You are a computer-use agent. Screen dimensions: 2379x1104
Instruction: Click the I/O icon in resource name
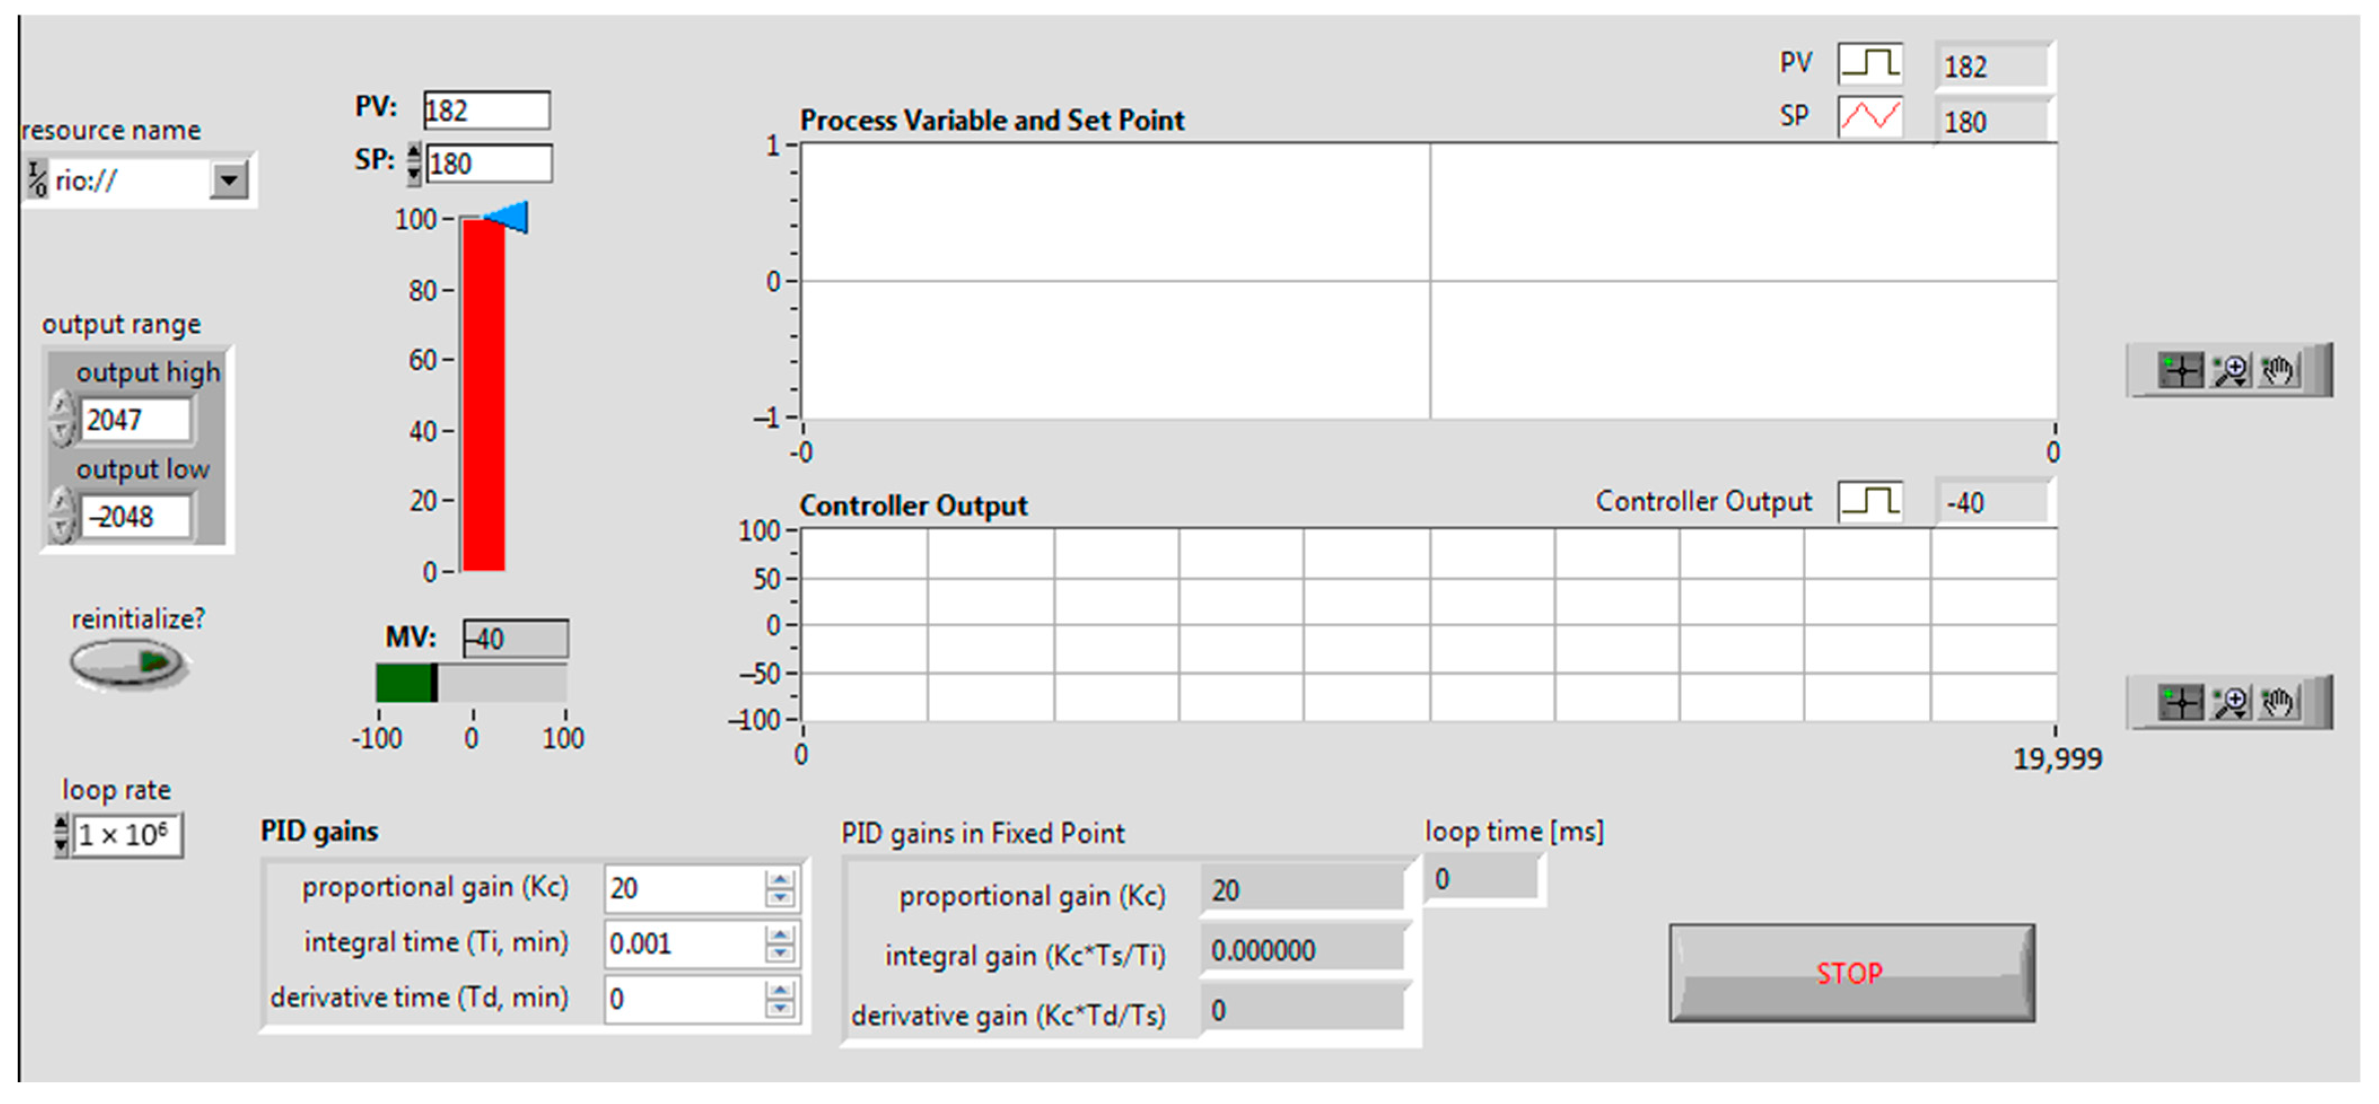click(37, 179)
